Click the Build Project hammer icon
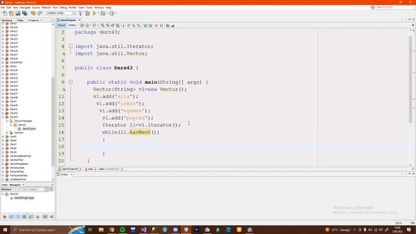The image size is (416, 234). pos(81,13)
